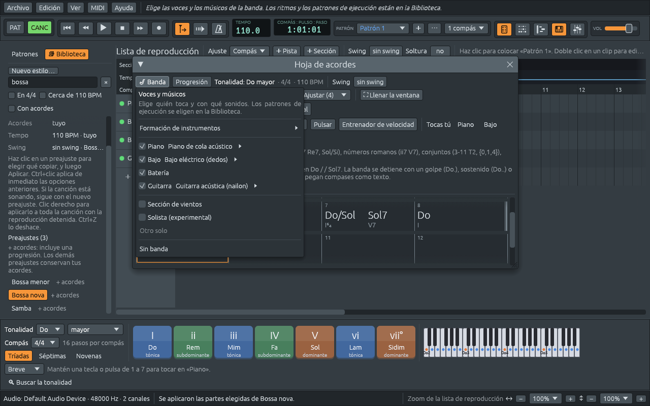Jump to start with the rewind-to-beginning button
Screen dimensions: 650x406
67,28
